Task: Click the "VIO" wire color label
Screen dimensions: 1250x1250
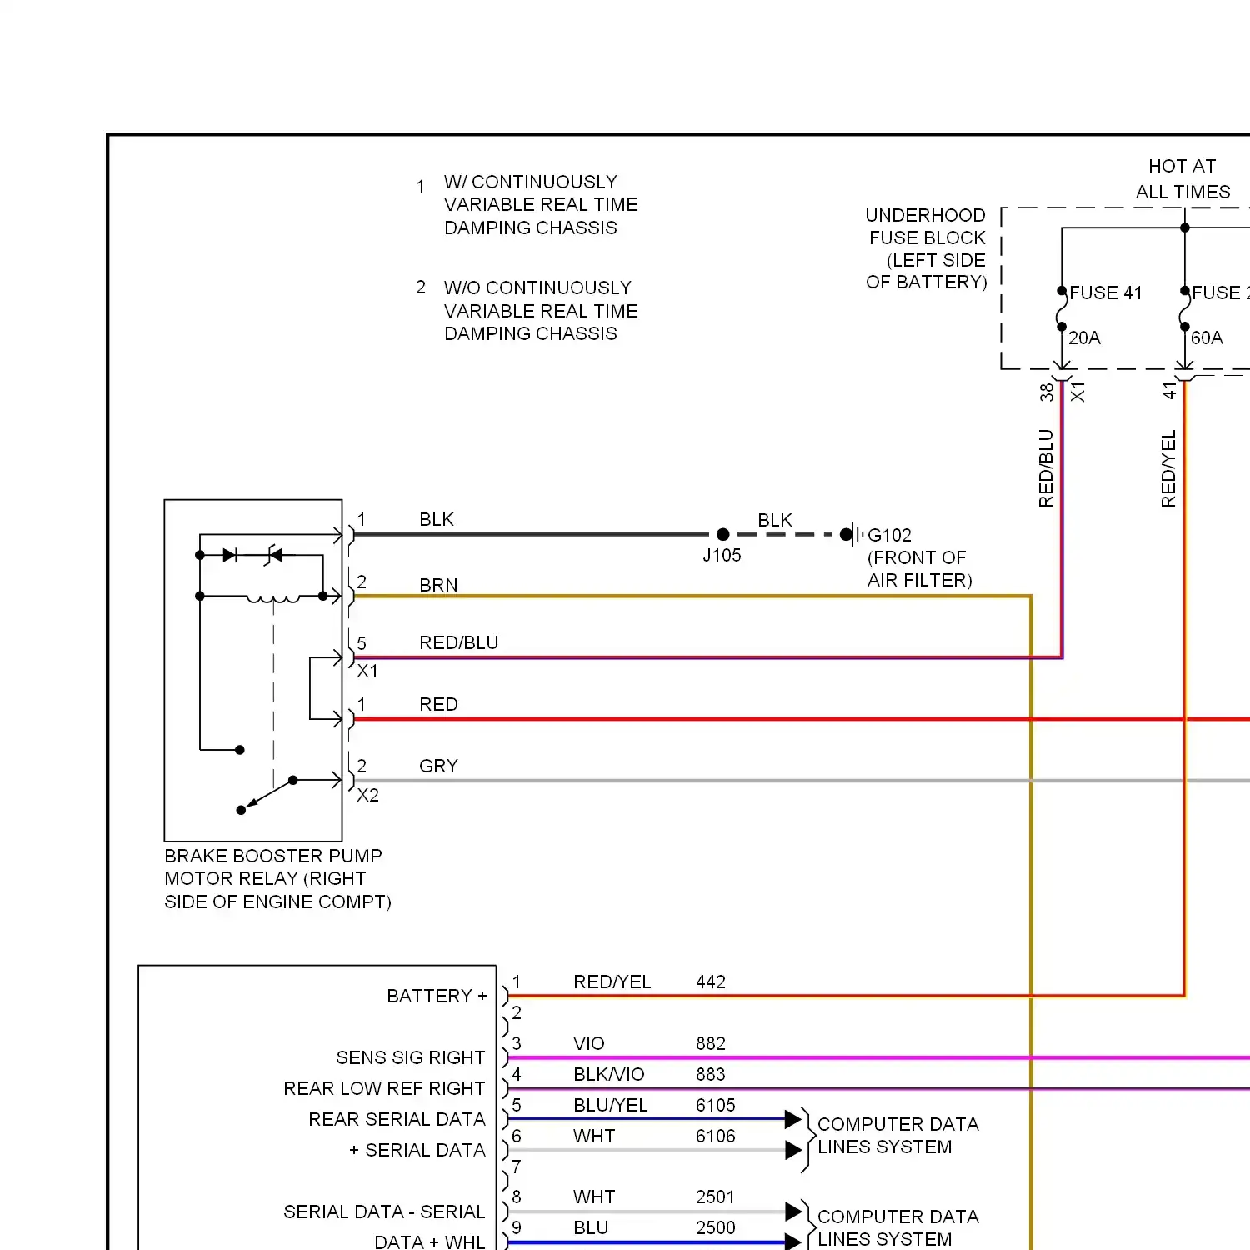Action: point(588,1043)
